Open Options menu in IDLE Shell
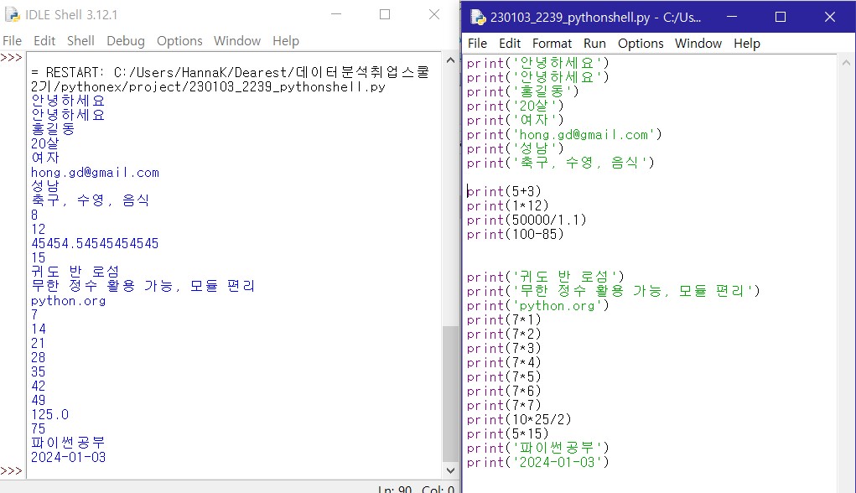Screen dimensions: 856x493 point(179,41)
